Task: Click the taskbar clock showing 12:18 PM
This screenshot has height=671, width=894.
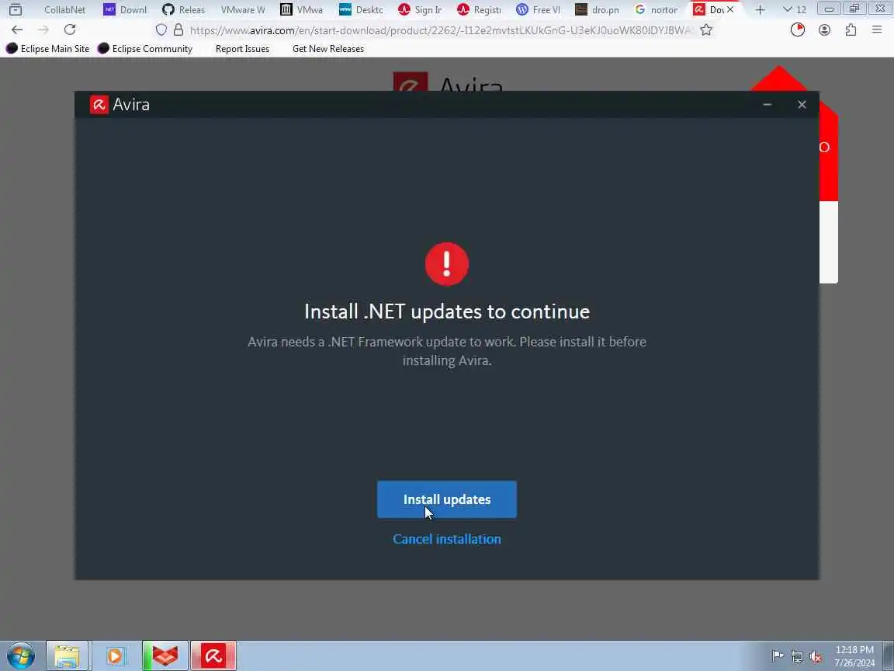Action: [854, 656]
